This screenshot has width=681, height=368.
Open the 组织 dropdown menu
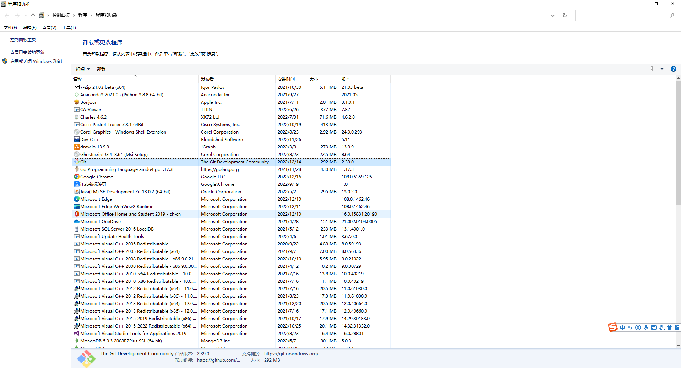[83, 69]
